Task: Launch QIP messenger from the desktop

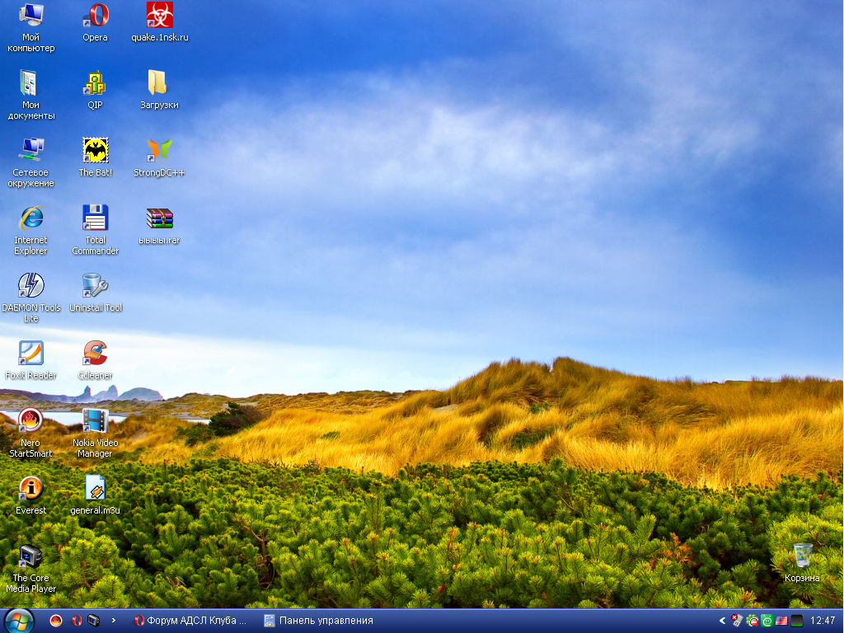Action: [95, 83]
